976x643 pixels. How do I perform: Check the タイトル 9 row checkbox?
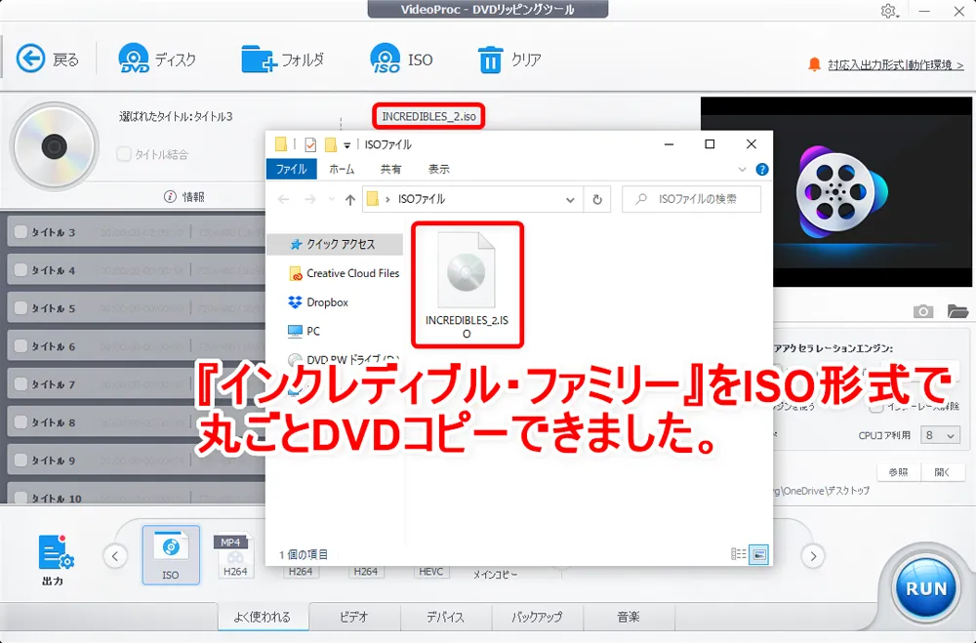(x=20, y=460)
